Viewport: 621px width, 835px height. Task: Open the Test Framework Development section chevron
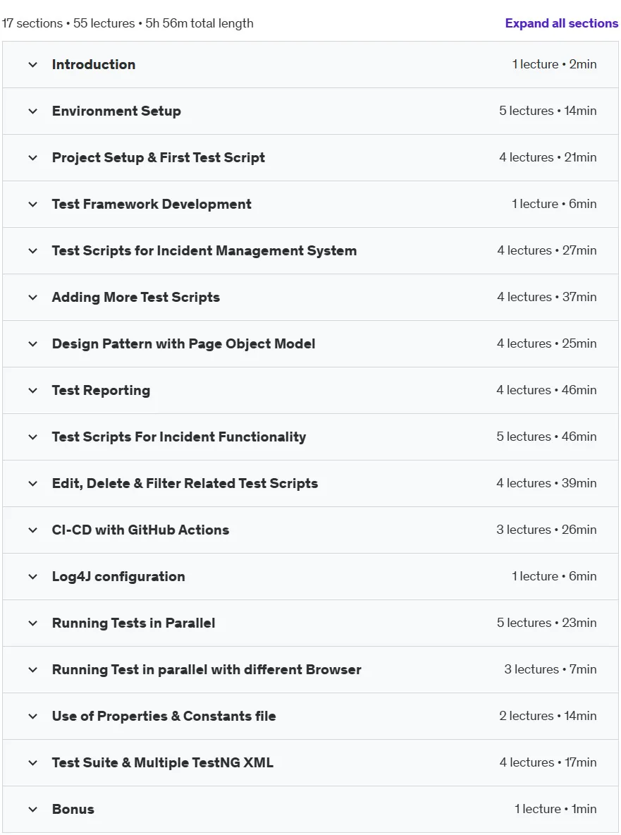point(32,205)
